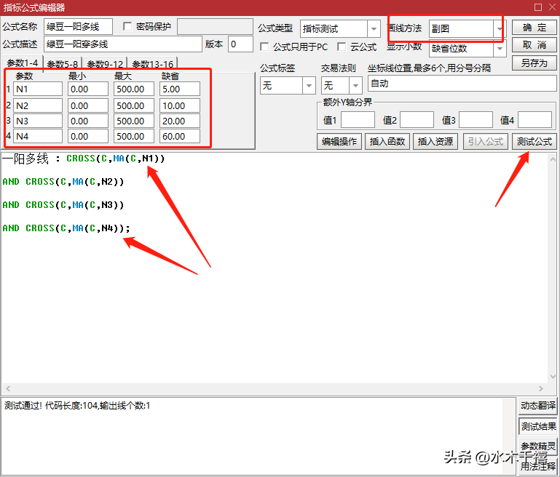Maximize the 指标公式编辑器 window
Screen dimensions: 560x477
[538, 7]
